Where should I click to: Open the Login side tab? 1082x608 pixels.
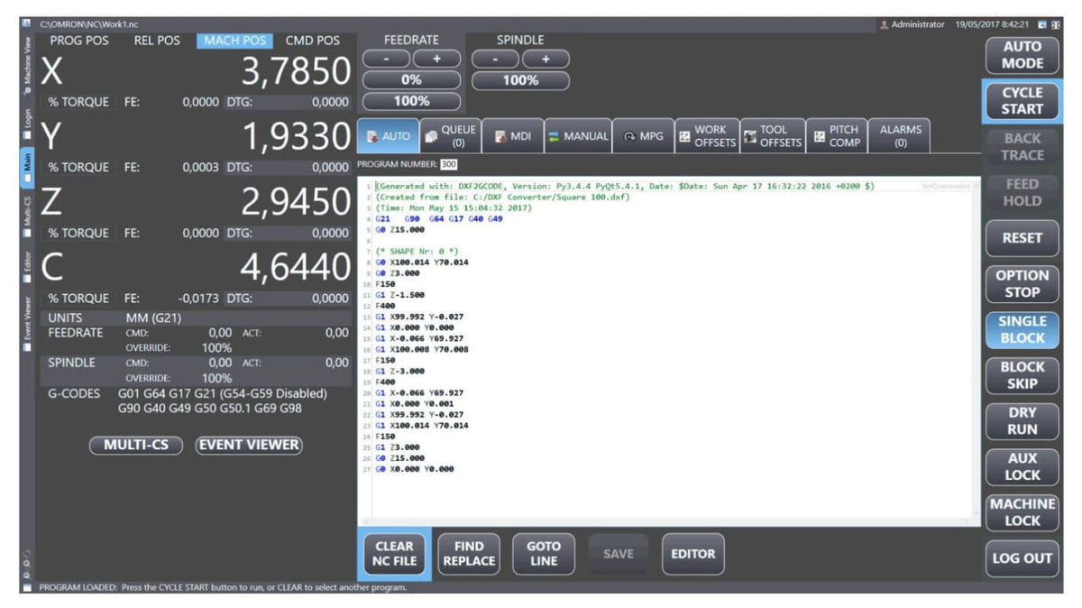(27, 124)
